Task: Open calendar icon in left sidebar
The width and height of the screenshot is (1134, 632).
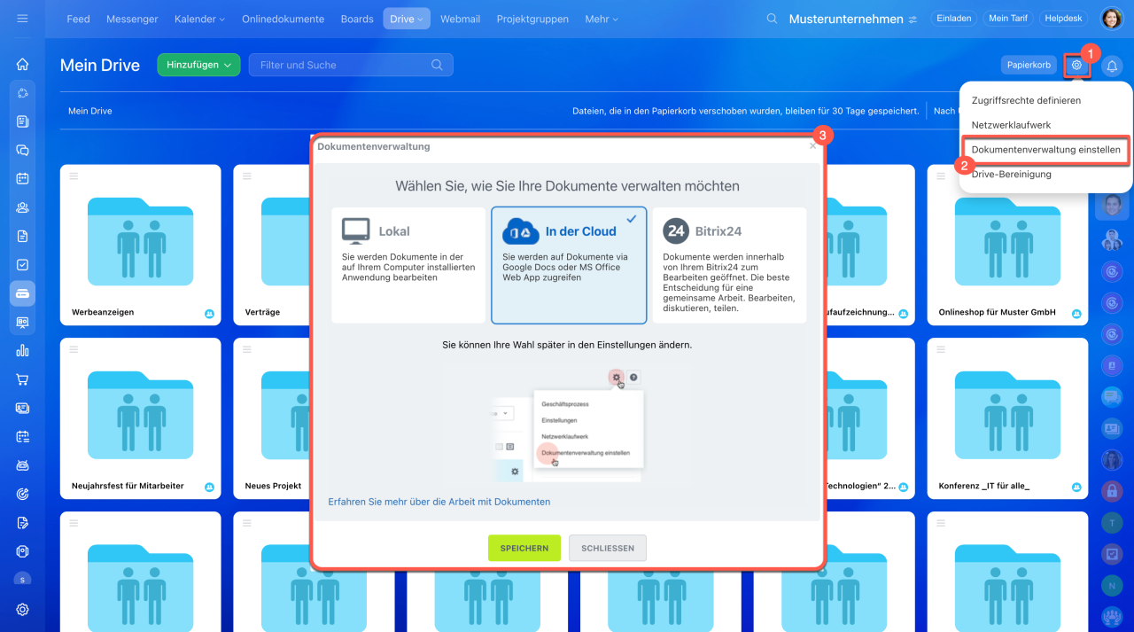Action: (22, 178)
